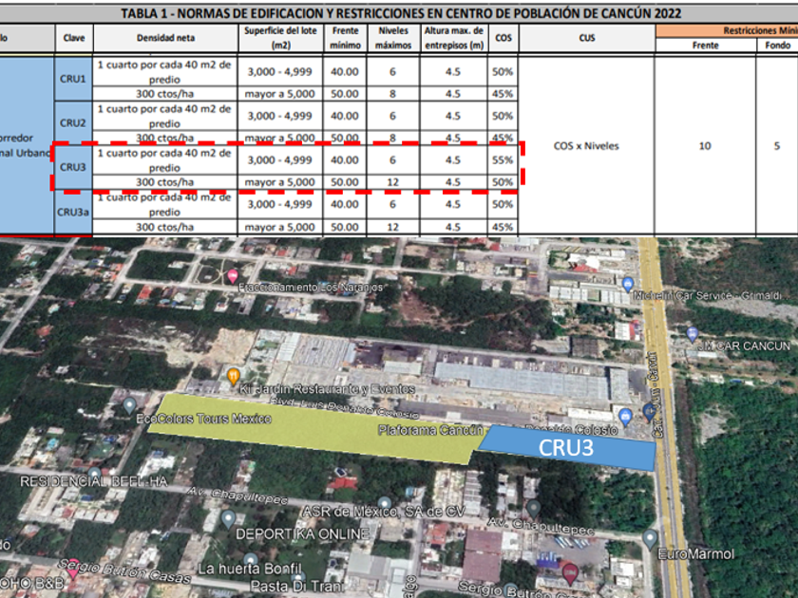The width and height of the screenshot is (798, 598).
Task: Click the Densidad neta column header
Action: coord(165,38)
